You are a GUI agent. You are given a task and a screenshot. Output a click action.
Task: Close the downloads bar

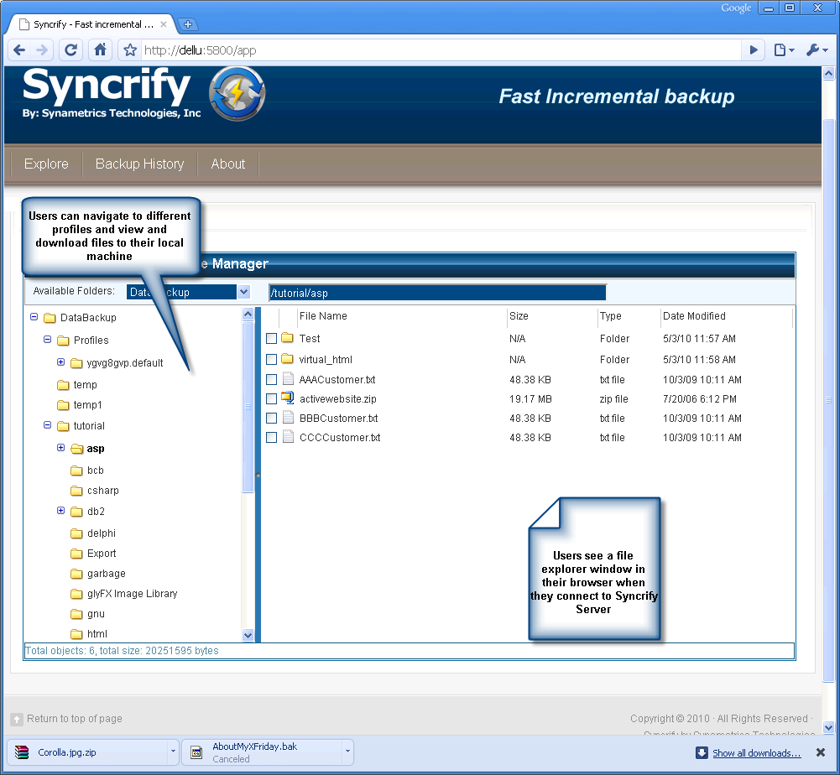820,752
